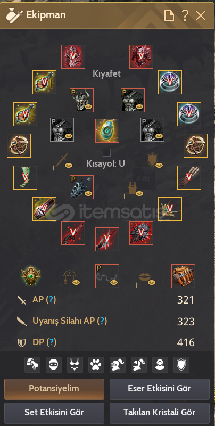Open the leather tool bag slot
The image size is (215, 426).
(x=183, y=276)
